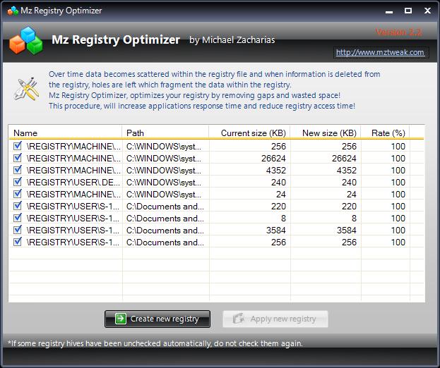Sort by the Name column header

[x=66, y=133]
